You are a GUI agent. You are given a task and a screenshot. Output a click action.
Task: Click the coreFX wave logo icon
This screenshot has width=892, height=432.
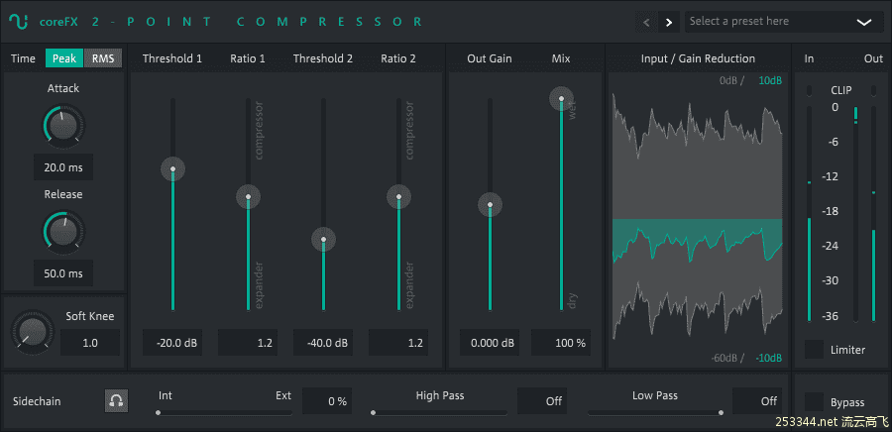tap(19, 22)
